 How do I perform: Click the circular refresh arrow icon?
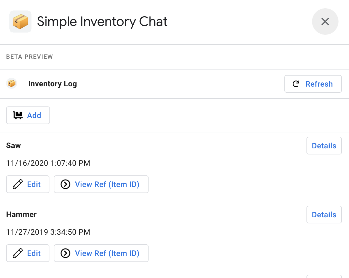pos(296,84)
